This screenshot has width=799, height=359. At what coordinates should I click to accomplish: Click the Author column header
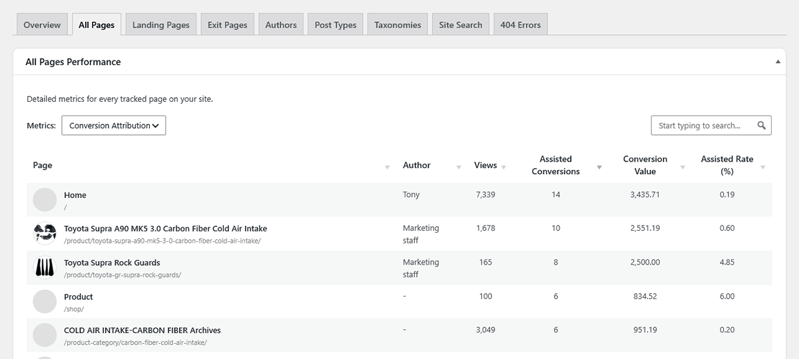(417, 165)
